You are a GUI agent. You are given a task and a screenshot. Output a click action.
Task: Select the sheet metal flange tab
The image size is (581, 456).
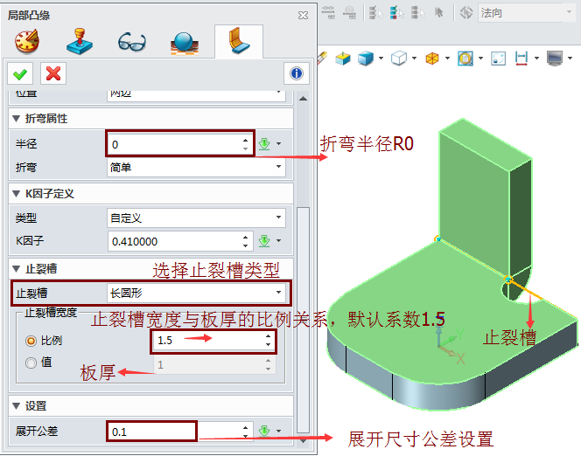point(239,41)
